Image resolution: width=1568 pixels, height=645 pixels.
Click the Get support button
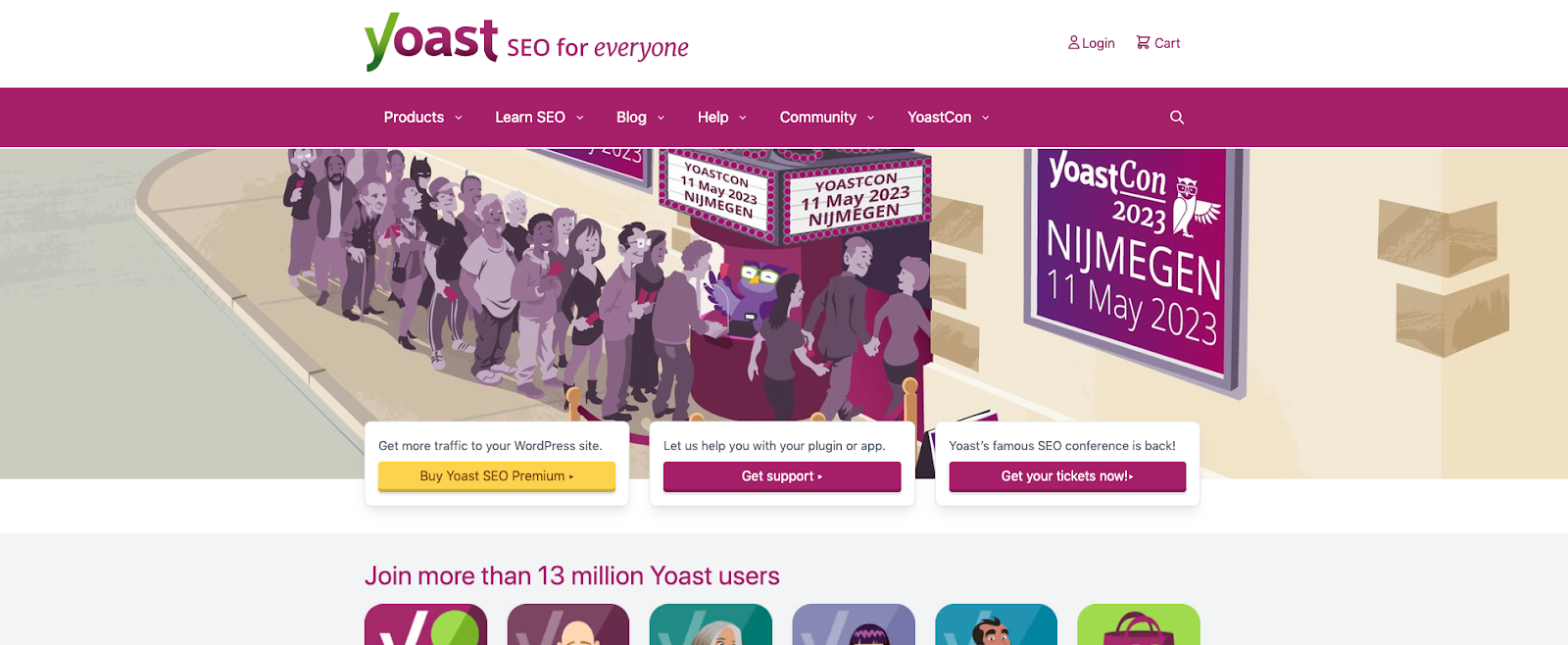pyautogui.click(x=782, y=476)
